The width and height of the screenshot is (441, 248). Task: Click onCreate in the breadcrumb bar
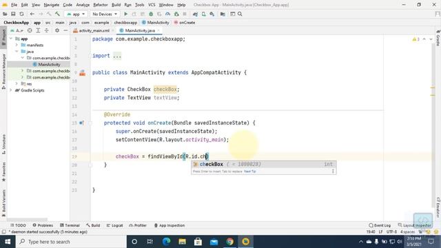[185, 23]
